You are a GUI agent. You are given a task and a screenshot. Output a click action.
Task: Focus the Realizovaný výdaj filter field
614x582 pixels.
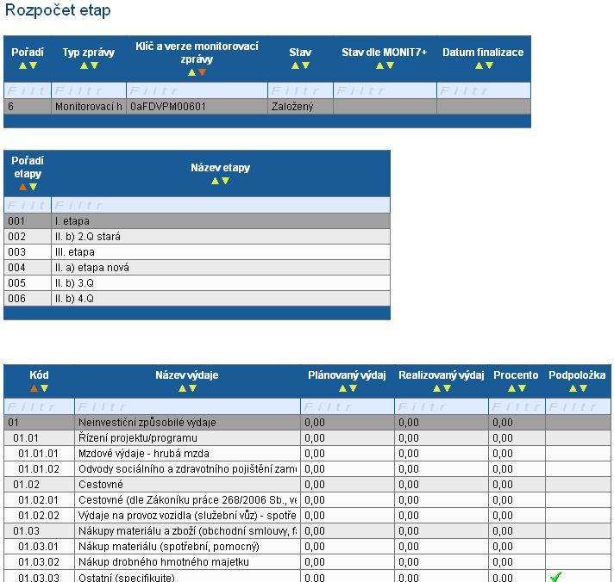(x=442, y=407)
